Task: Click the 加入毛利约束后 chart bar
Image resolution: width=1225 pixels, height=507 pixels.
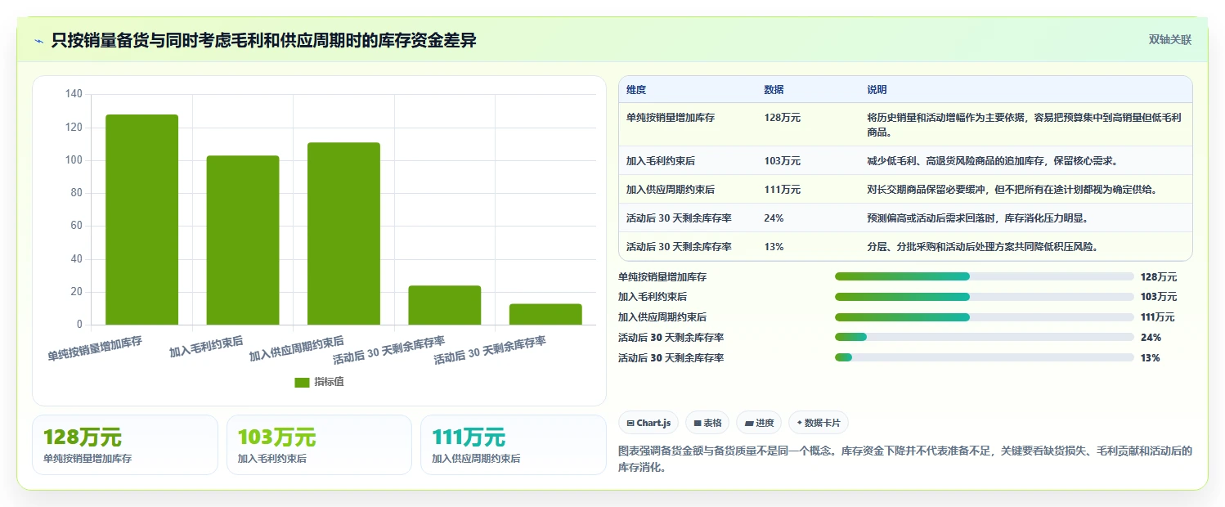Action: coord(243,240)
